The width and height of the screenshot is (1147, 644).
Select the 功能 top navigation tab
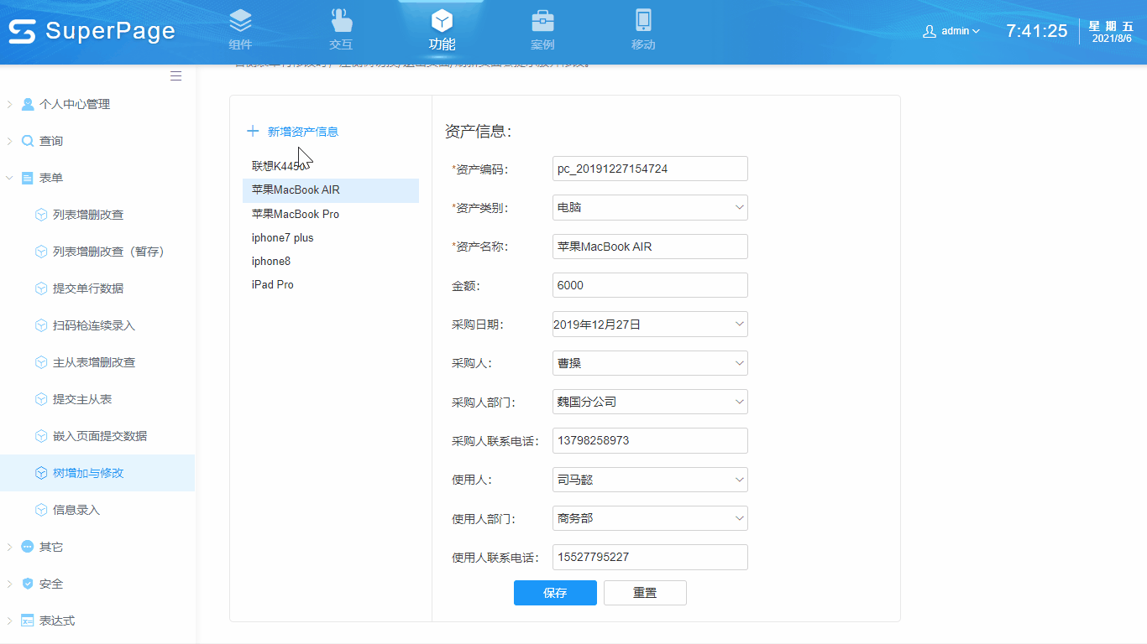[x=442, y=30]
